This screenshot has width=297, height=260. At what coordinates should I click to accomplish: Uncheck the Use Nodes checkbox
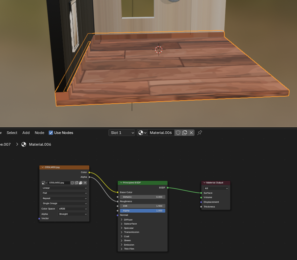[51, 133]
